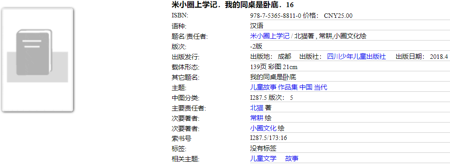The width and height of the screenshot is (450, 164).
Task: Open the 北猫 main author link
Action: click(x=257, y=108)
